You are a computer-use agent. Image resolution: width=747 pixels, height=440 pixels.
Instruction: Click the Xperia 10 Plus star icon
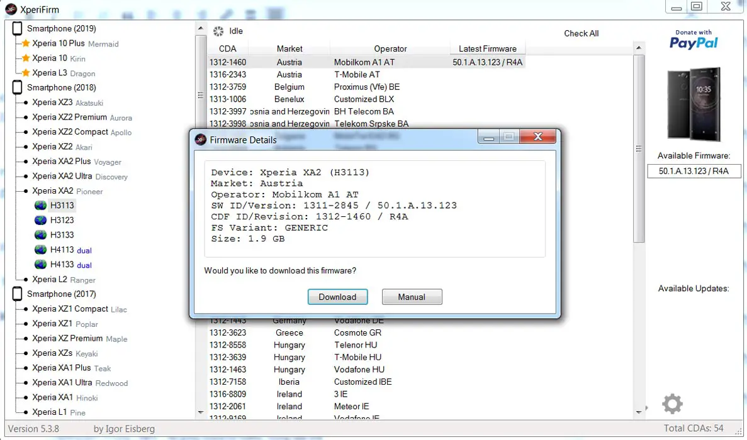click(x=26, y=43)
